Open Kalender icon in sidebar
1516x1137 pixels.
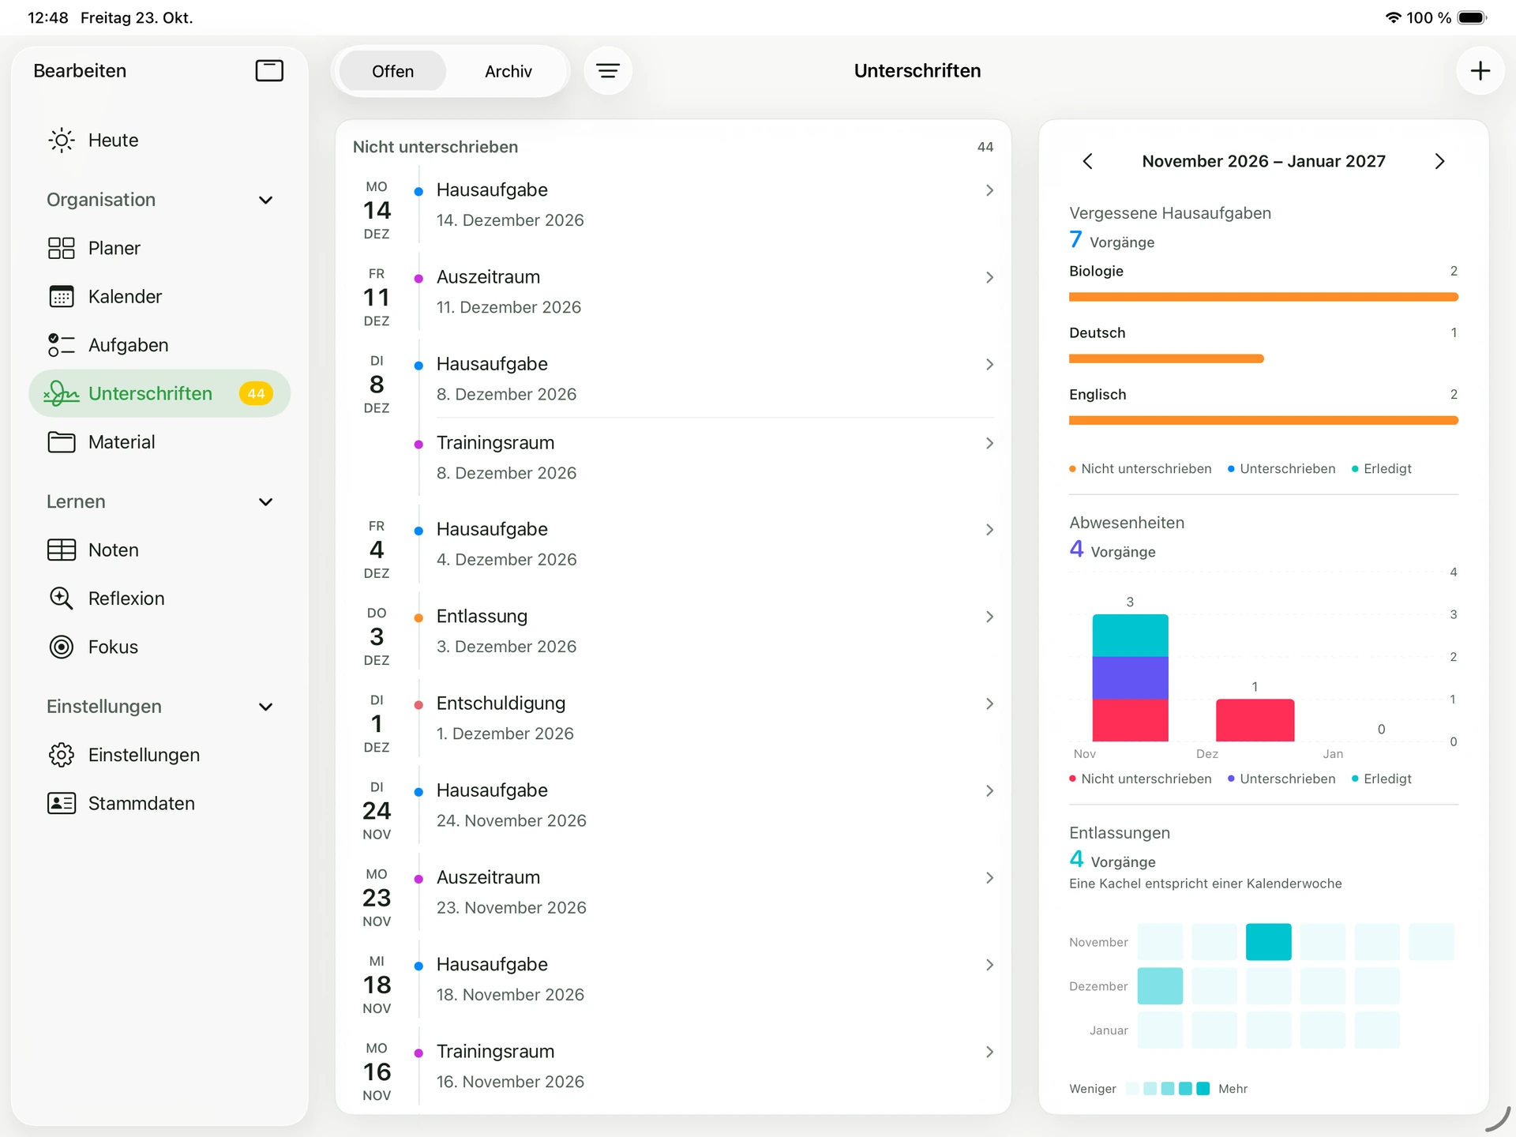tap(62, 297)
